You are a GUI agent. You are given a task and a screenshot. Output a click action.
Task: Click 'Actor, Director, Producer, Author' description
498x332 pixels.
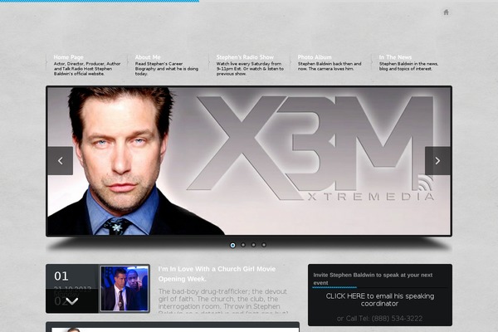coord(87,69)
